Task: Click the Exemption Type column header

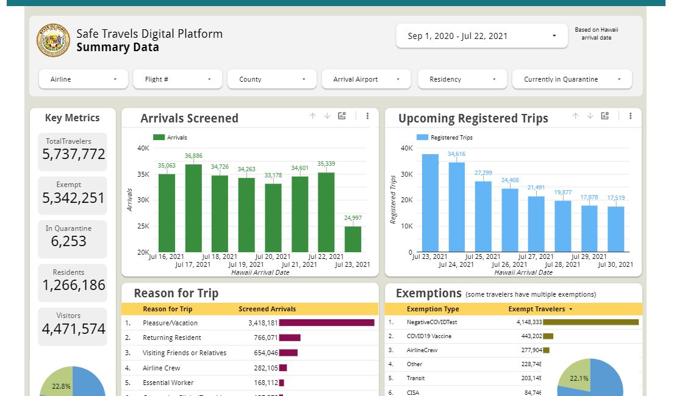Action: [x=432, y=309]
